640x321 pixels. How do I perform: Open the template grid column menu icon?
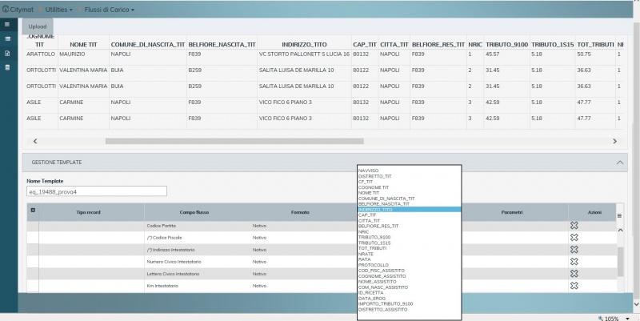pyautogui.click(x=618, y=215)
